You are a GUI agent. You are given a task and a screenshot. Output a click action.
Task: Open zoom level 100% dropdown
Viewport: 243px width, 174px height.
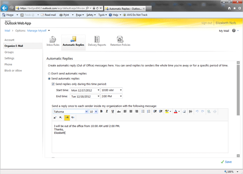click(x=237, y=172)
